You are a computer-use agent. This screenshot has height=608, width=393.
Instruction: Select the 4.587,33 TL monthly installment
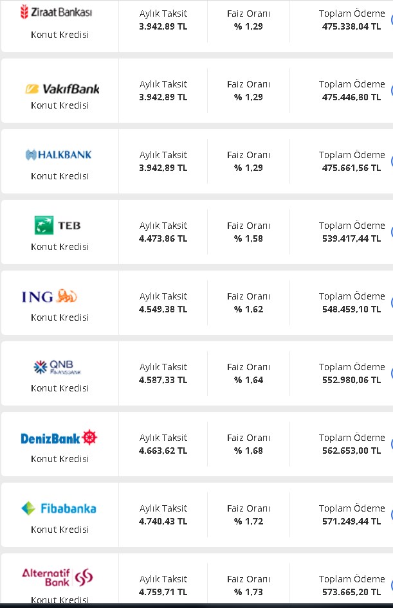163,380
